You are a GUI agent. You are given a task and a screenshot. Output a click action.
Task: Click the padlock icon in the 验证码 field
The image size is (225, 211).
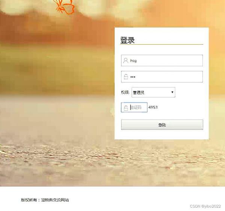click(126, 108)
